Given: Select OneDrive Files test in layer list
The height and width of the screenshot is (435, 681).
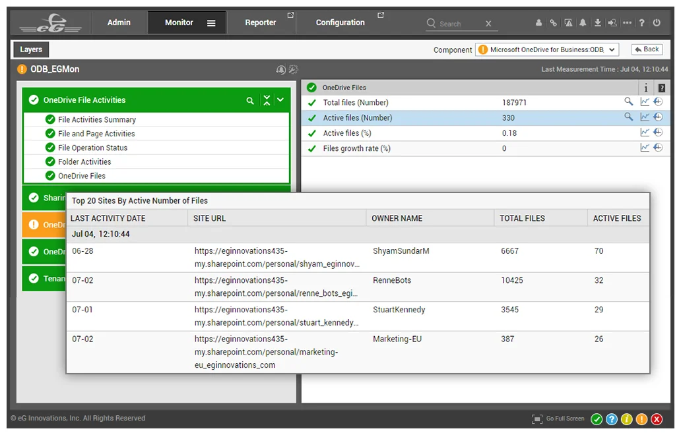Looking at the screenshot, I should coord(156,176).
